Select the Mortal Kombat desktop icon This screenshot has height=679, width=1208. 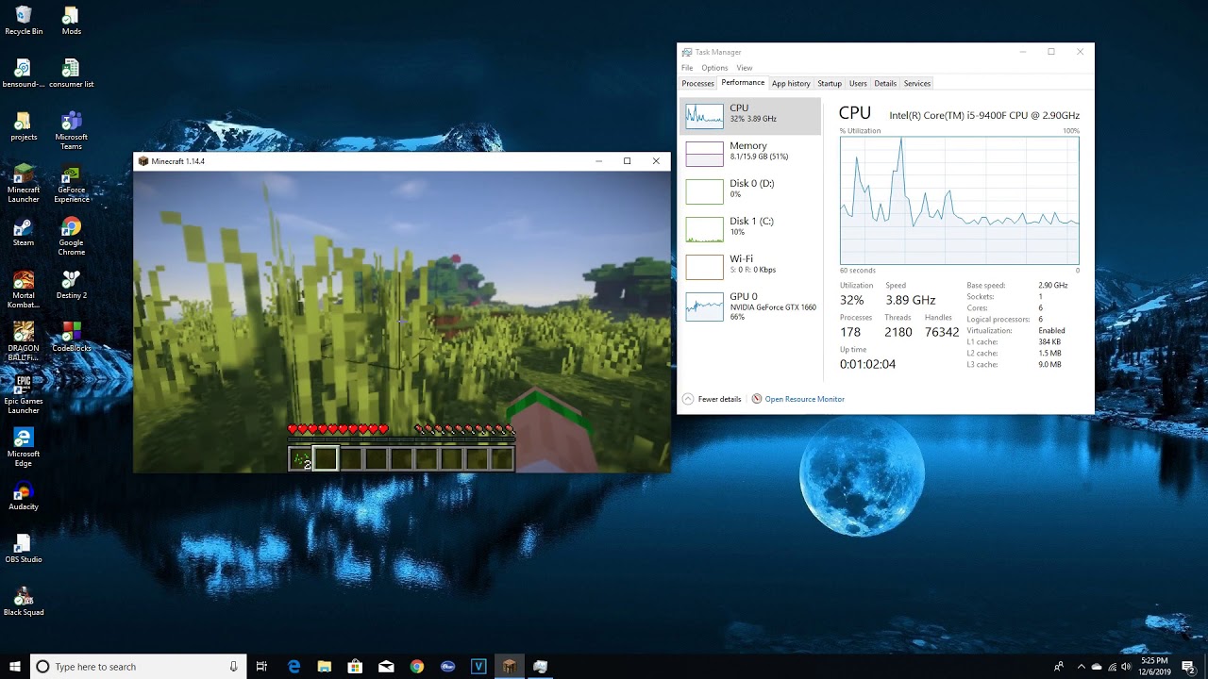pos(24,289)
